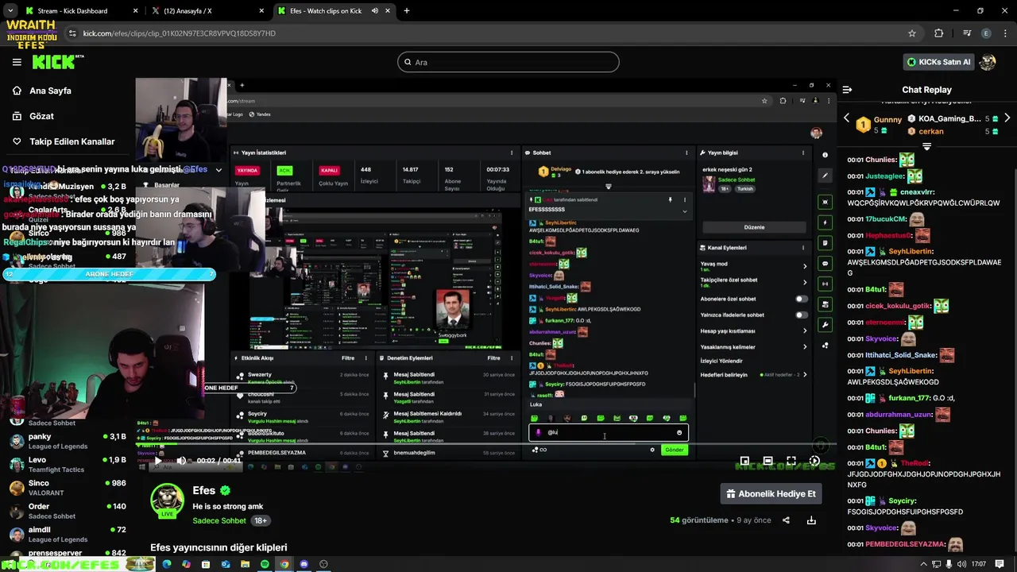Download the clip with the download icon
Screen dimensions: 1017x572
coord(811,520)
